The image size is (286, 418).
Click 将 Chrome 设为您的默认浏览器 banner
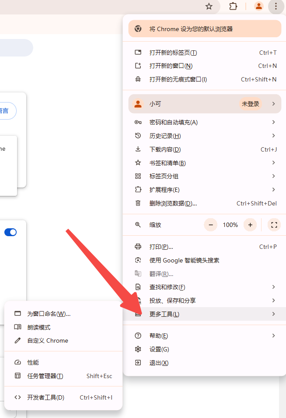tap(205, 29)
